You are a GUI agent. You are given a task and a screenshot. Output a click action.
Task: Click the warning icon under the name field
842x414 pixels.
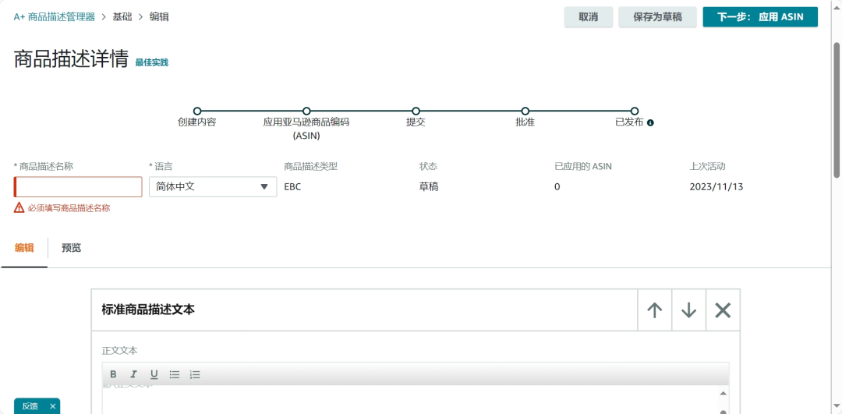[x=19, y=208]
